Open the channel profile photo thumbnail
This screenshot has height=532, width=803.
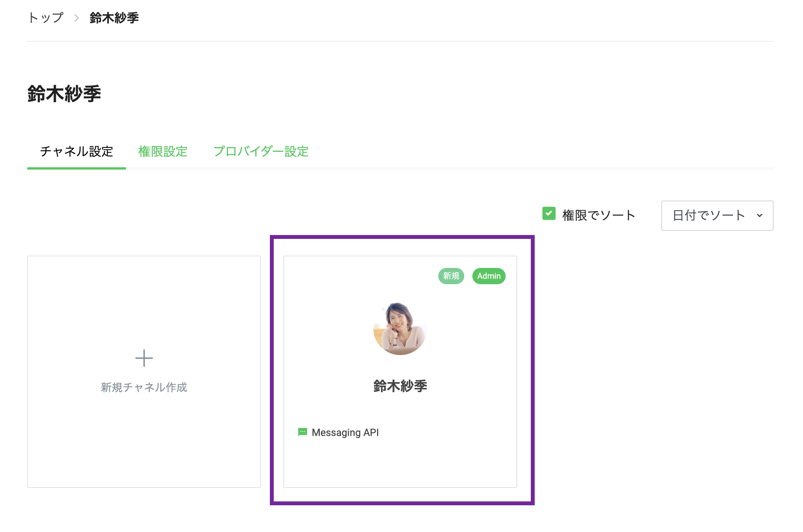click(x=400, y=328)
